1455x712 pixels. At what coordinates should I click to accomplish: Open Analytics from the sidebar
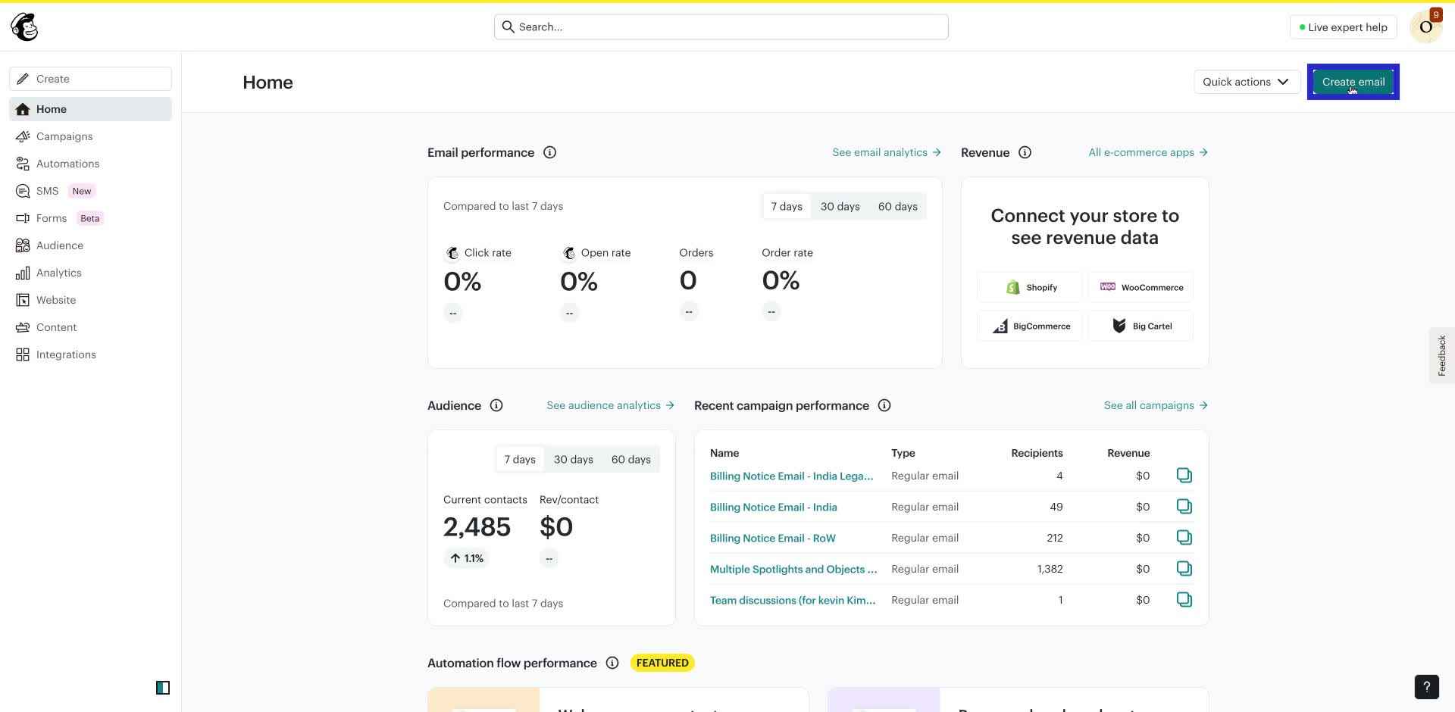pyautogui.click(x=59, y=273)
